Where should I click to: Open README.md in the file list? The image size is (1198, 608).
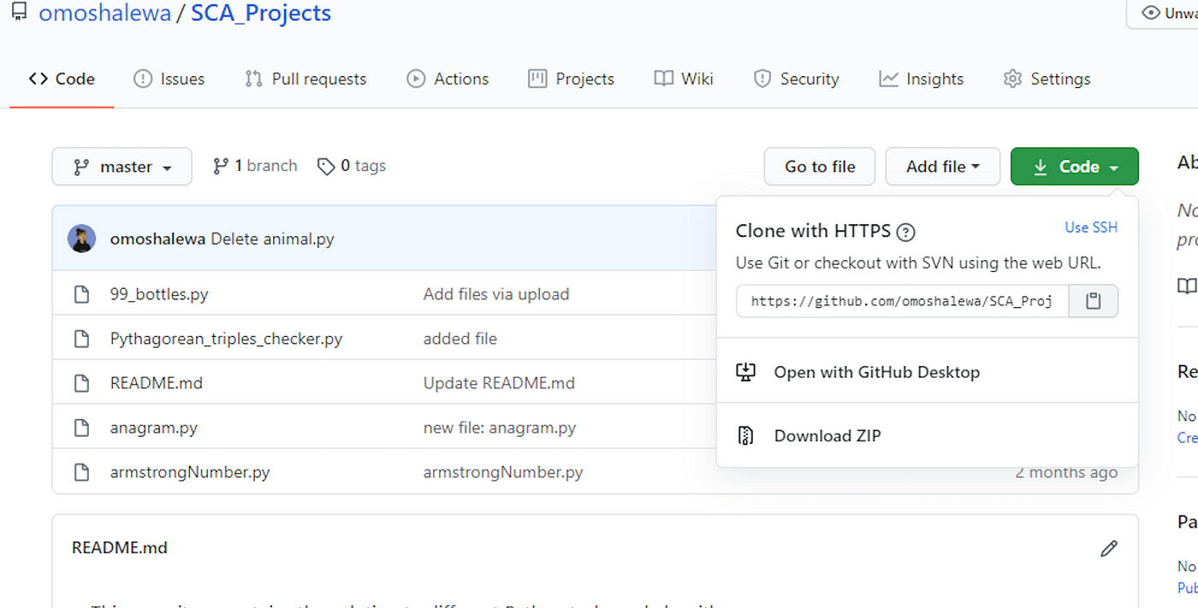tap(157, 383)
